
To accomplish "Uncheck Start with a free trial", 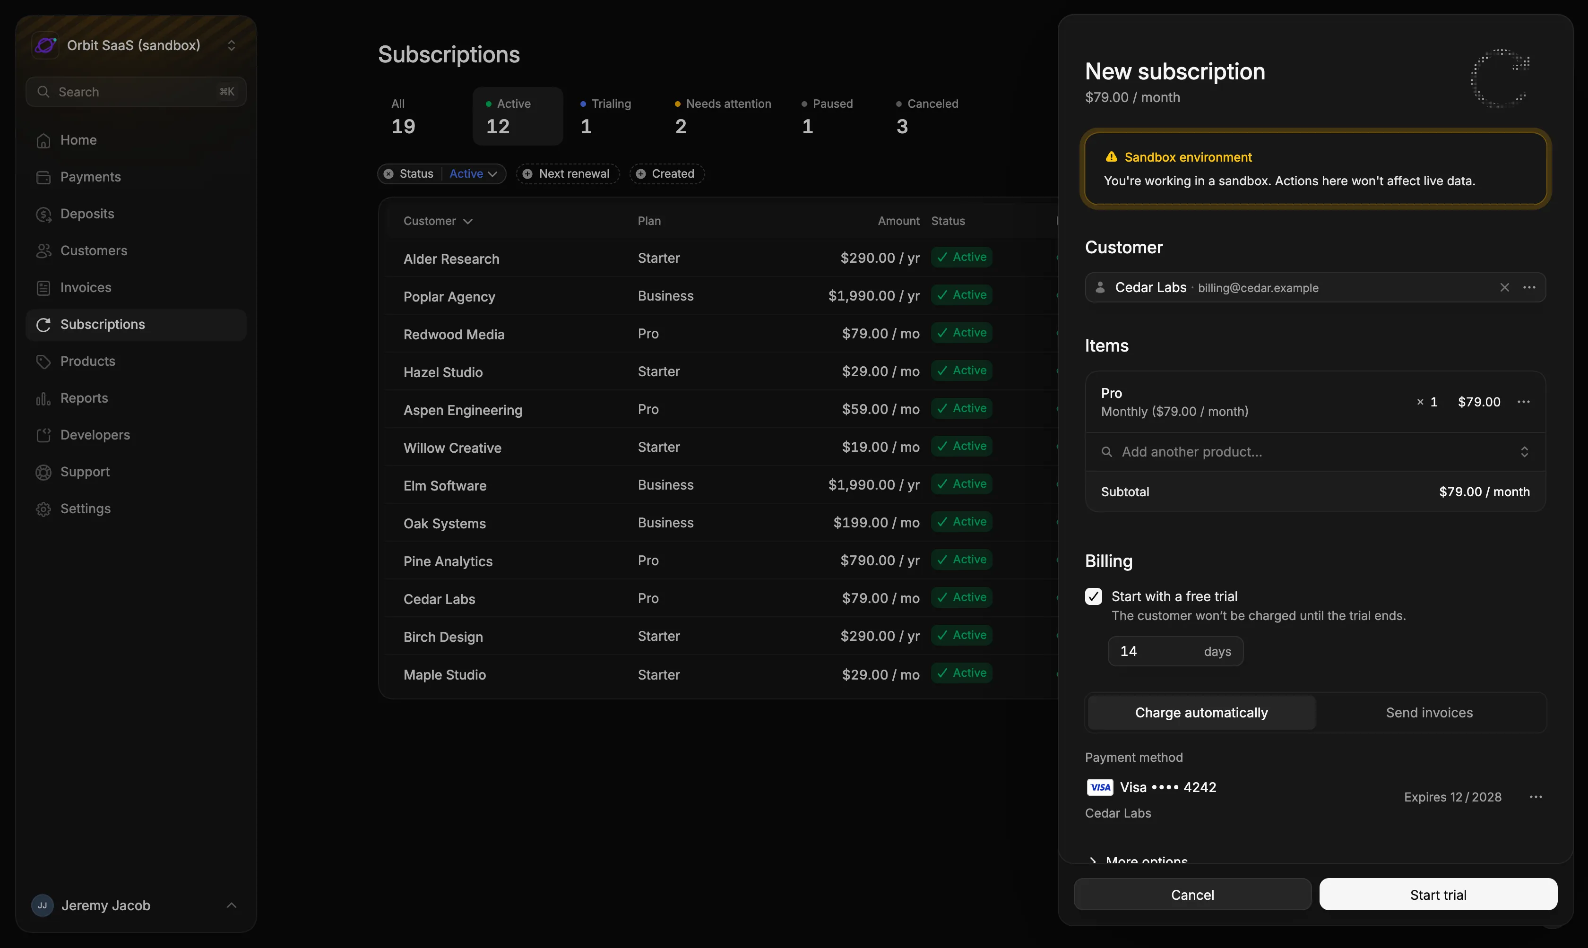I will (x=1094, y=596).
